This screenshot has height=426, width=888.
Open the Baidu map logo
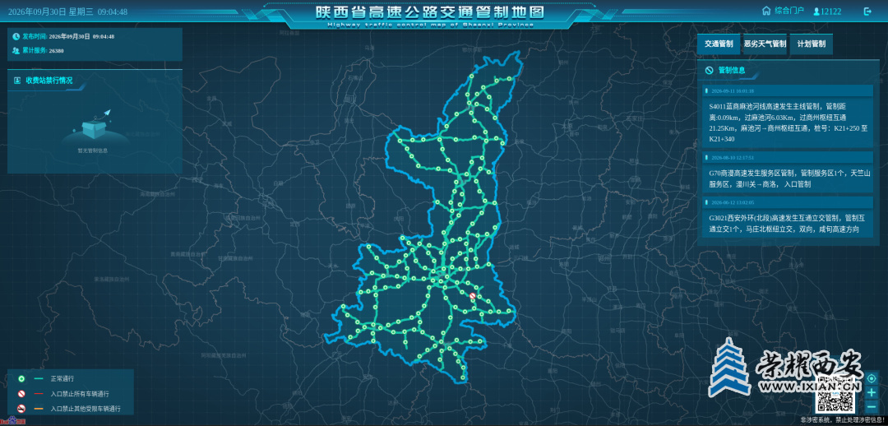[12, 422]
